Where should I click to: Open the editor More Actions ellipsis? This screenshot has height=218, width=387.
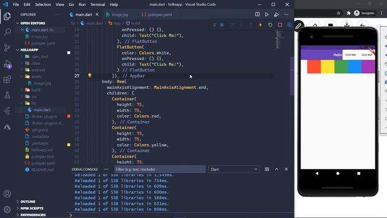coord(286,15)
